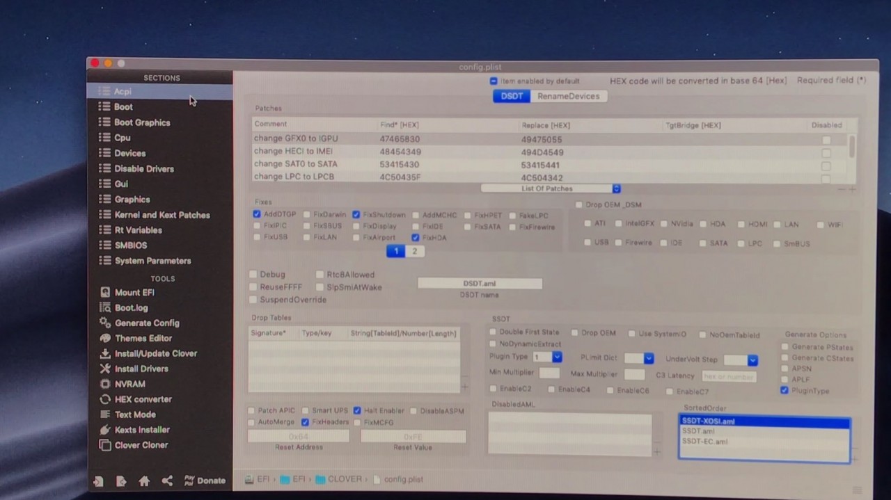Select SSDT-EC.aml in SortedOrder

[764, 442]
